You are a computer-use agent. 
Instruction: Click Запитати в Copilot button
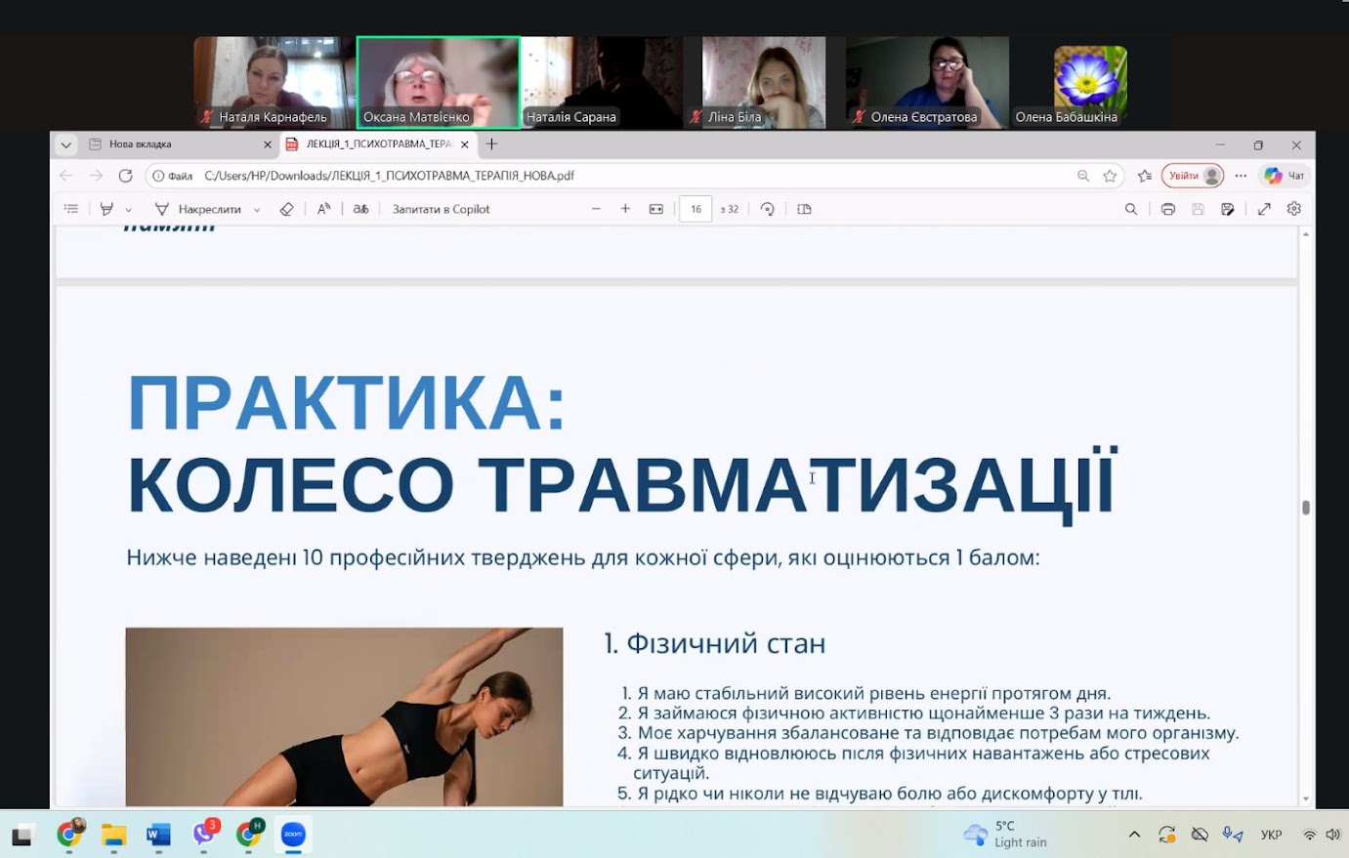point(441,209)
